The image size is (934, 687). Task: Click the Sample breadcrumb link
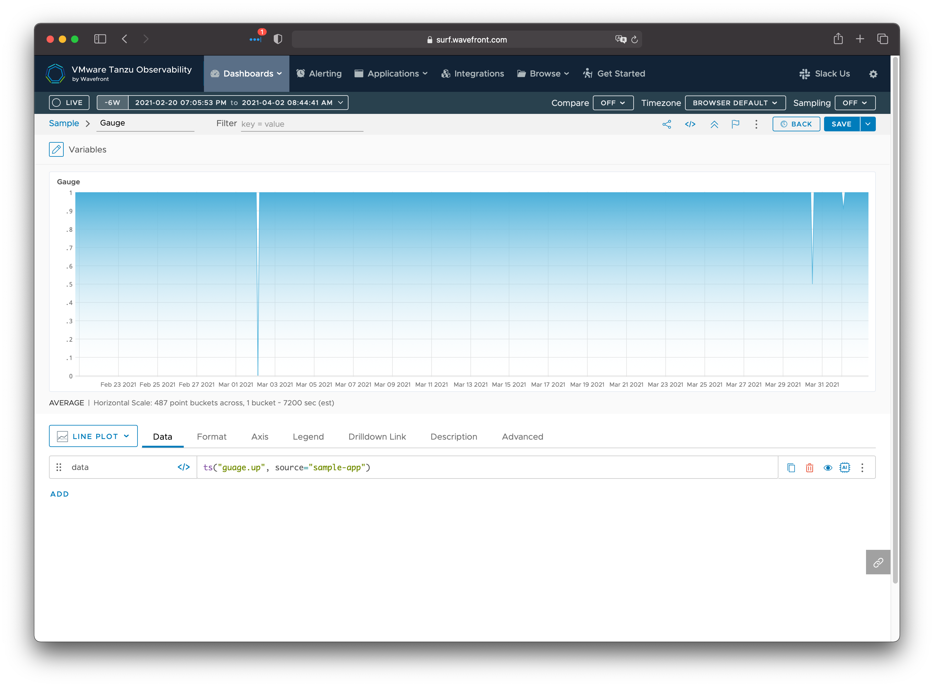[x=64, y=123]
